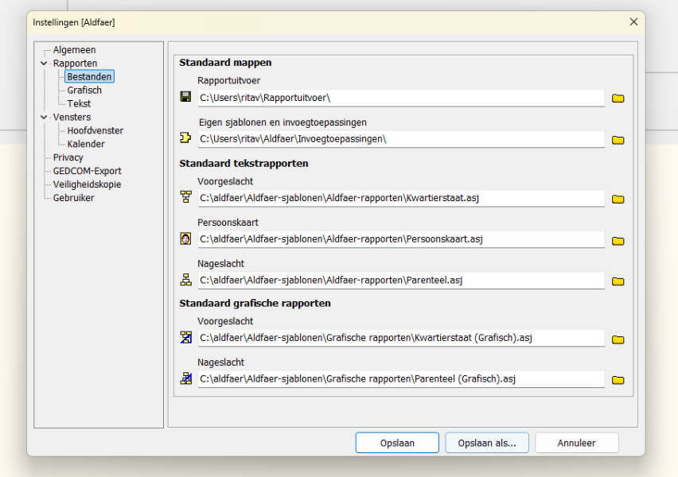
Task: Click the browse folder icon for Rapportuitvoer
Action: pyautogui.click(x=618, y=98)
